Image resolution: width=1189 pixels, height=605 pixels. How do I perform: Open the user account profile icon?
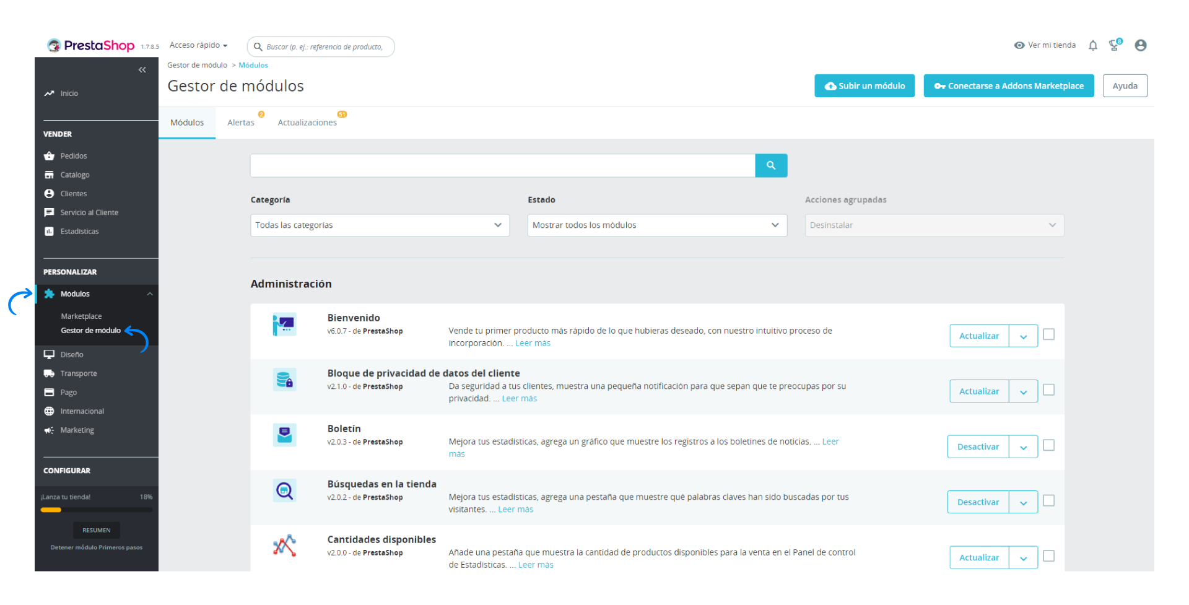click(x=1141, y=45)
